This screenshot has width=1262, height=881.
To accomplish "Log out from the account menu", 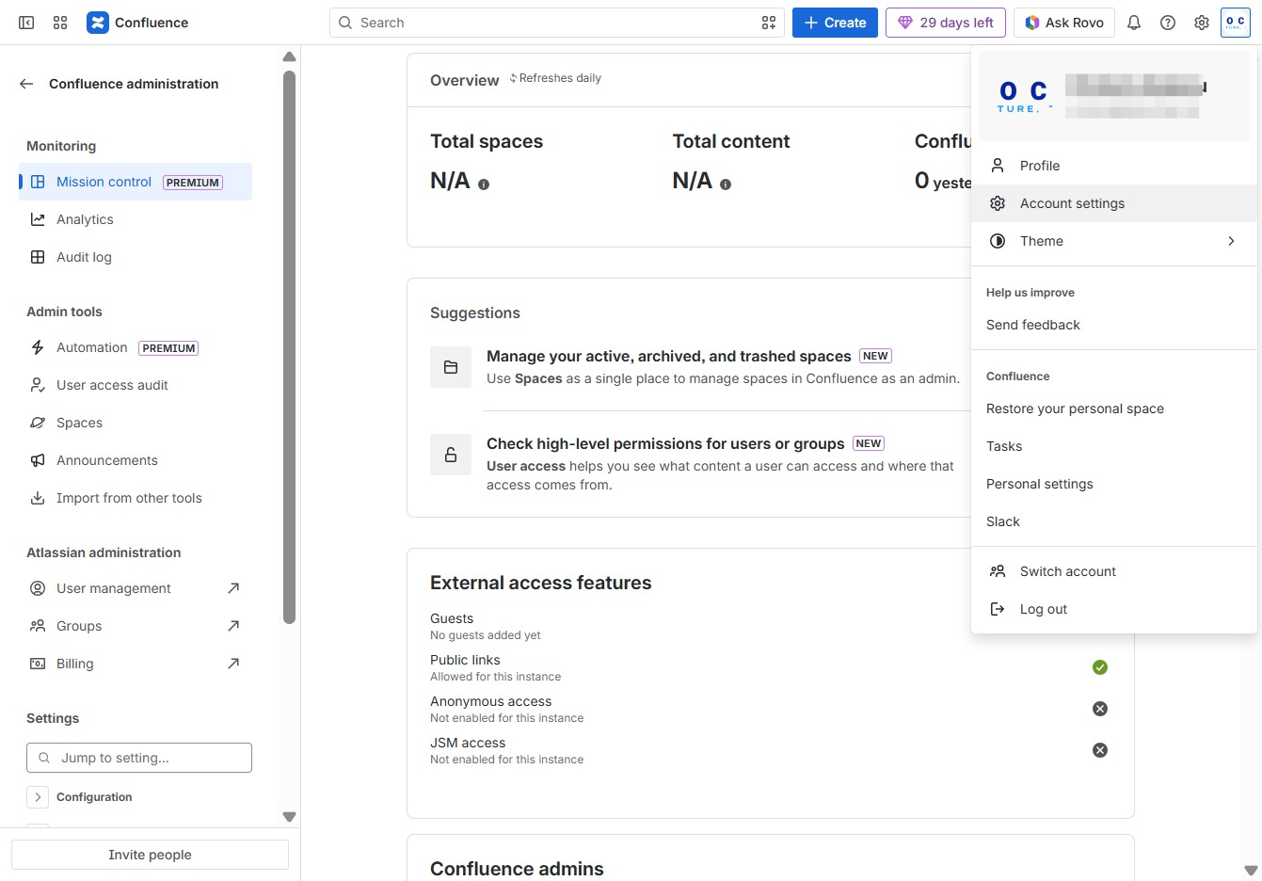I will (x=1114, y=609).
